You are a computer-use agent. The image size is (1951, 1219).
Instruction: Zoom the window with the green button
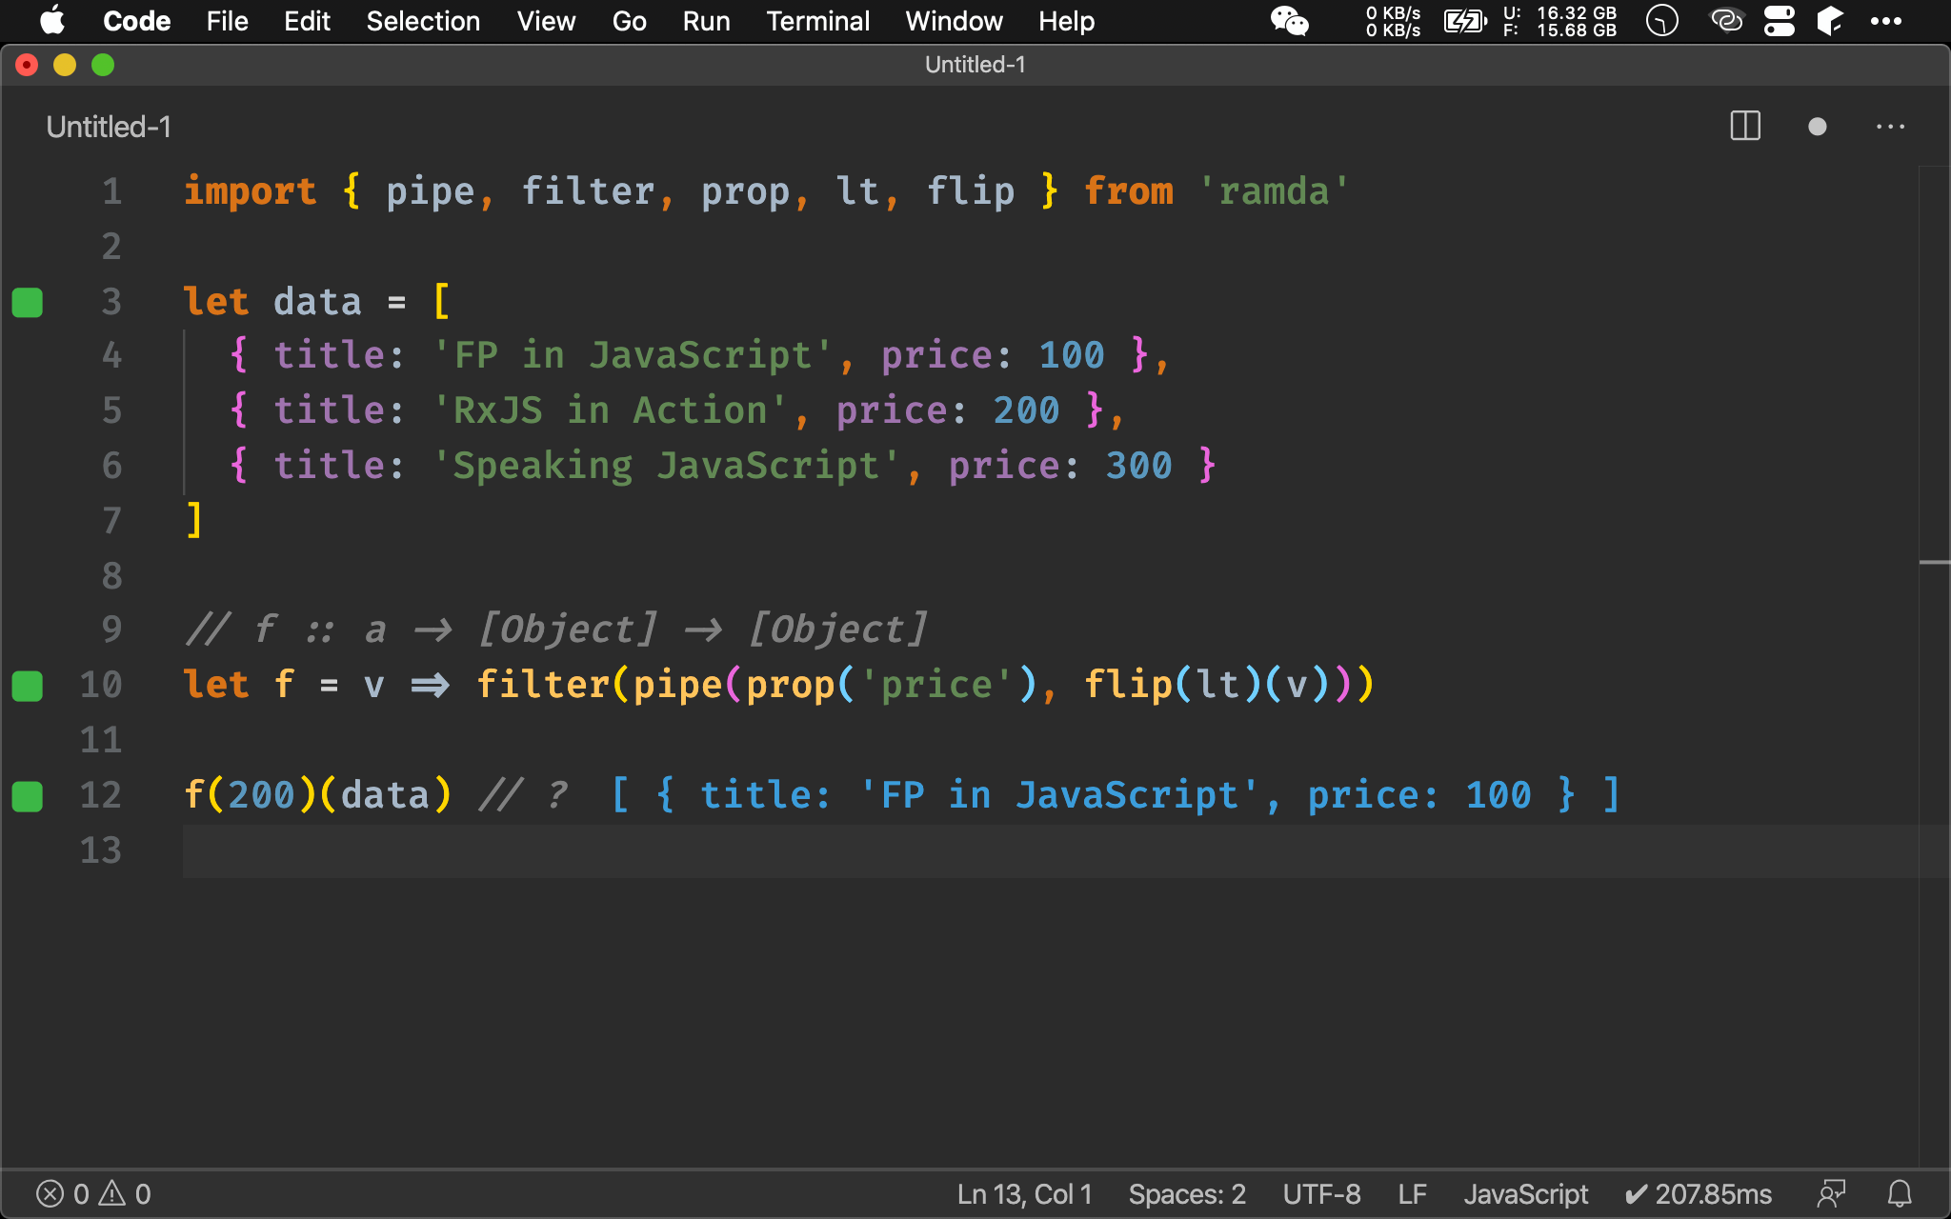pyautogui.click(x=103, y=65)
